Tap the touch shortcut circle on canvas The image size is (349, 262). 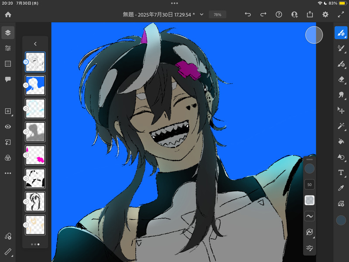click(x=314, y=35)
